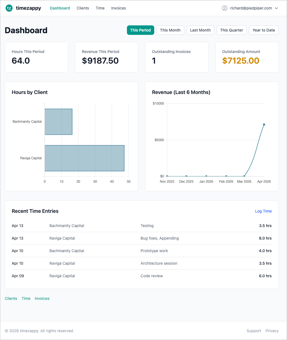Open Clients in top navigation
The width and height of the screenshot is (287, 340).
pyautogui.click(x=83, y=8)
